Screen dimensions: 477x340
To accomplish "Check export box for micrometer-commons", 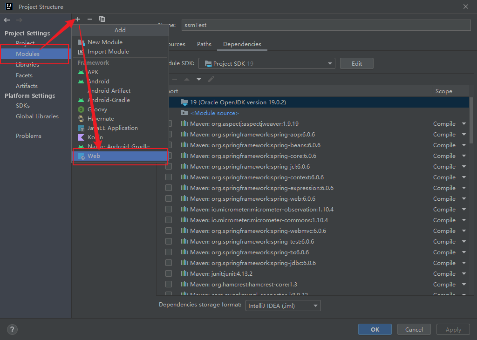I will pos(169,220).
